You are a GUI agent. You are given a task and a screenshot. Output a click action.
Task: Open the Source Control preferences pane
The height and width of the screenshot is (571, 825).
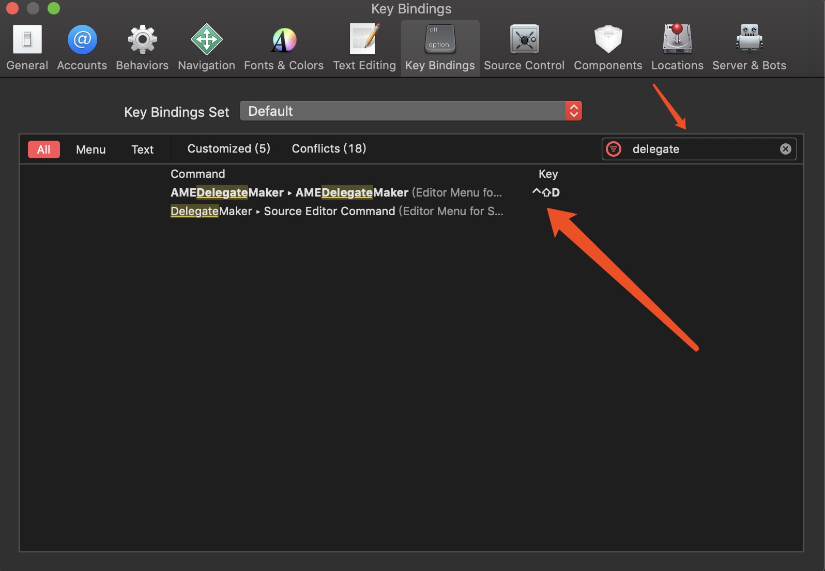pos(524,48)
